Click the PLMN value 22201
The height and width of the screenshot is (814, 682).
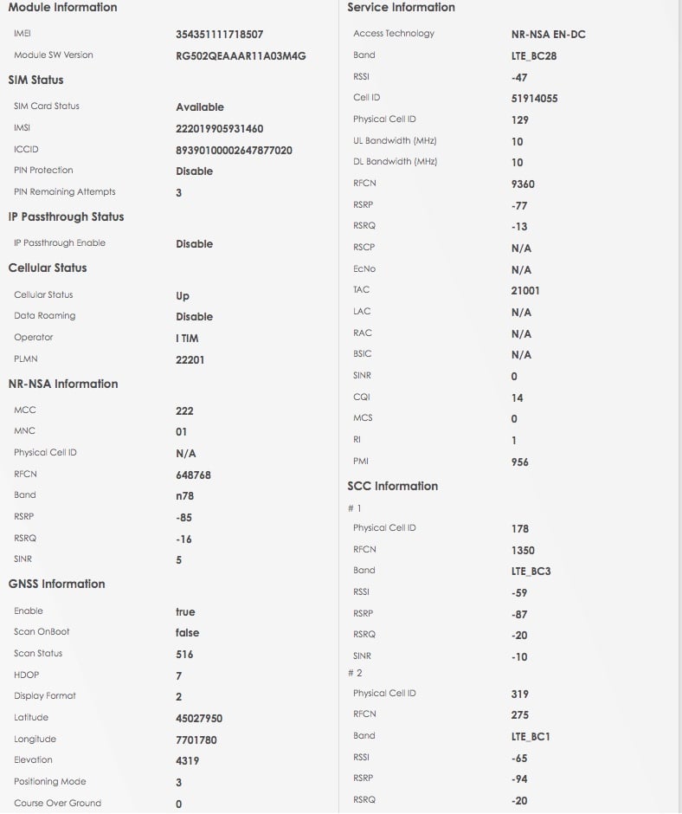click(190, 360)
